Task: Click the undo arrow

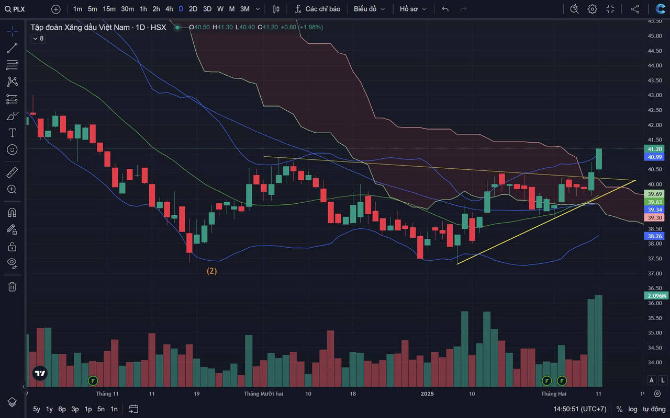Action: (x=445, y=9)
